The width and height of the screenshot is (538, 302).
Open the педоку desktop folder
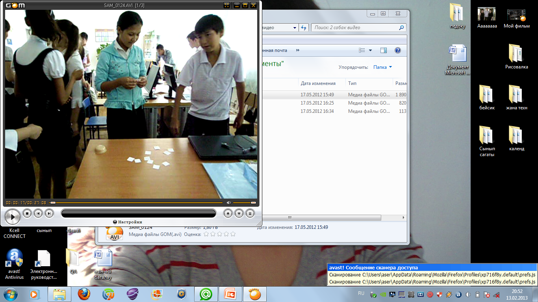coord(457,16)
